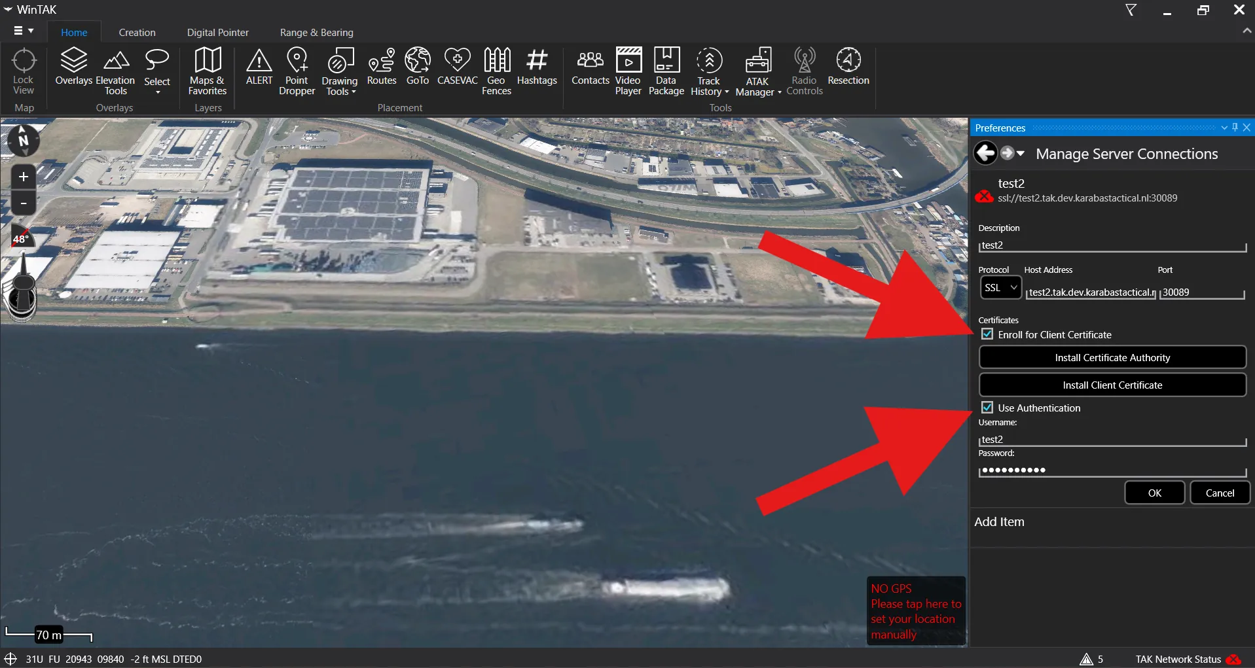Toggle Lock View on the map
Image resolution: width=1255 pixels, height=668 pixels.
point(24,72)
